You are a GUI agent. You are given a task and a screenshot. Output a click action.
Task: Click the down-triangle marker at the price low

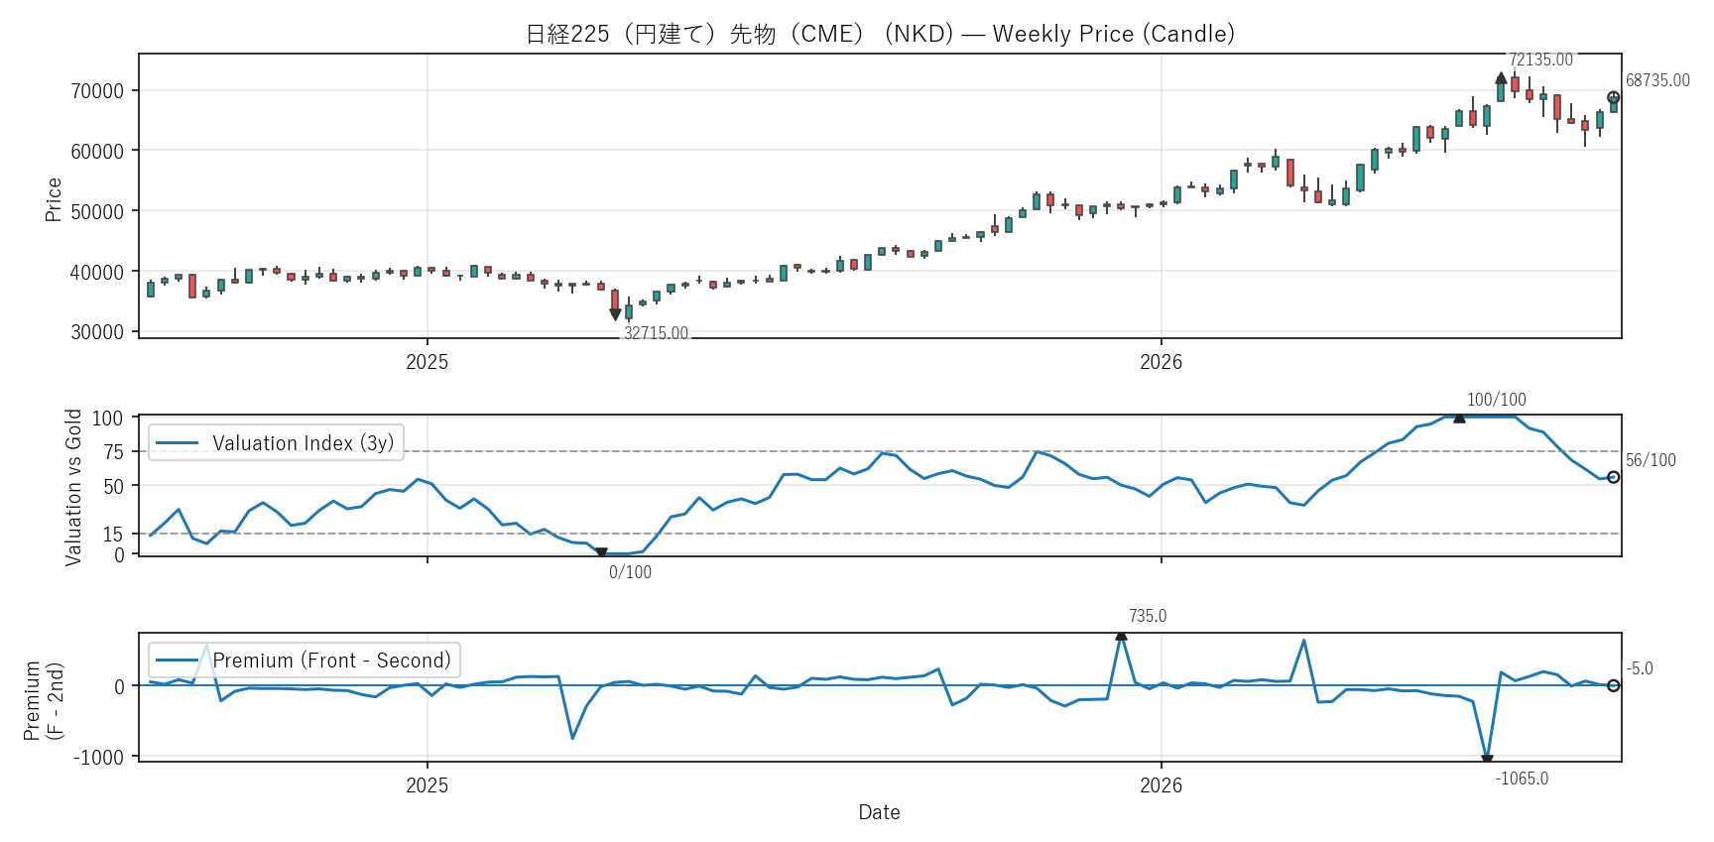tap(615, 314)
